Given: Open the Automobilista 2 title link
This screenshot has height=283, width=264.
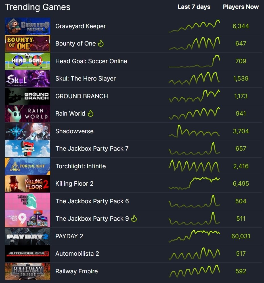Looking at the screenshot, I should click(x=77, y=254).
